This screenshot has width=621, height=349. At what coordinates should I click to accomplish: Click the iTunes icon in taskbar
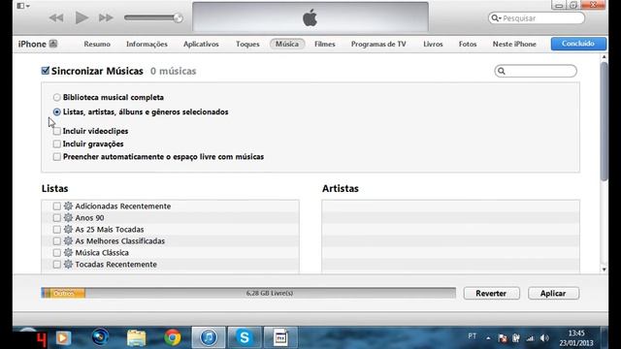209,337
